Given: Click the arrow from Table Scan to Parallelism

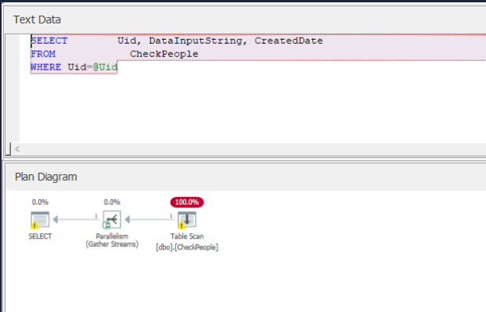Looking at the screenshot, I should click(x=149, y=220).
